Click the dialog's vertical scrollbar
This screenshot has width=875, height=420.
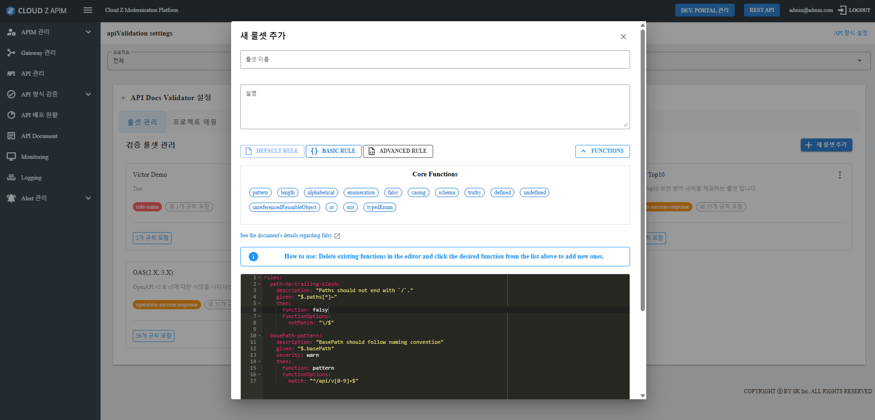tap(643, 171)
